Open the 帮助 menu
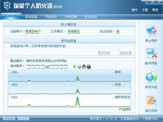This screenshot has width=163, height=122. [155, 10]
